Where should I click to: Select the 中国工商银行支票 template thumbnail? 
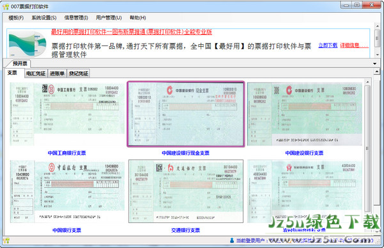67,114
